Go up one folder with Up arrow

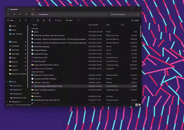(20, 14)
